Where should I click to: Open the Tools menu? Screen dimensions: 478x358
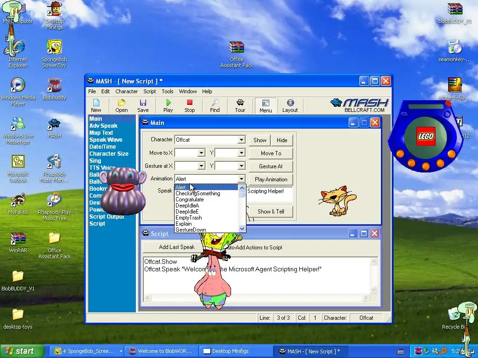pyautogui.click(x=168, y=91)
